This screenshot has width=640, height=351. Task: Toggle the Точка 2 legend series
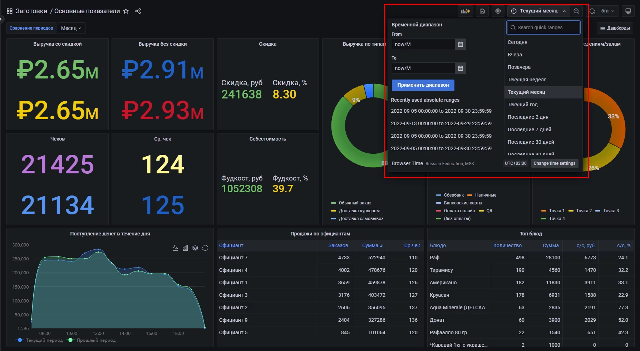(x=584, y=211)
